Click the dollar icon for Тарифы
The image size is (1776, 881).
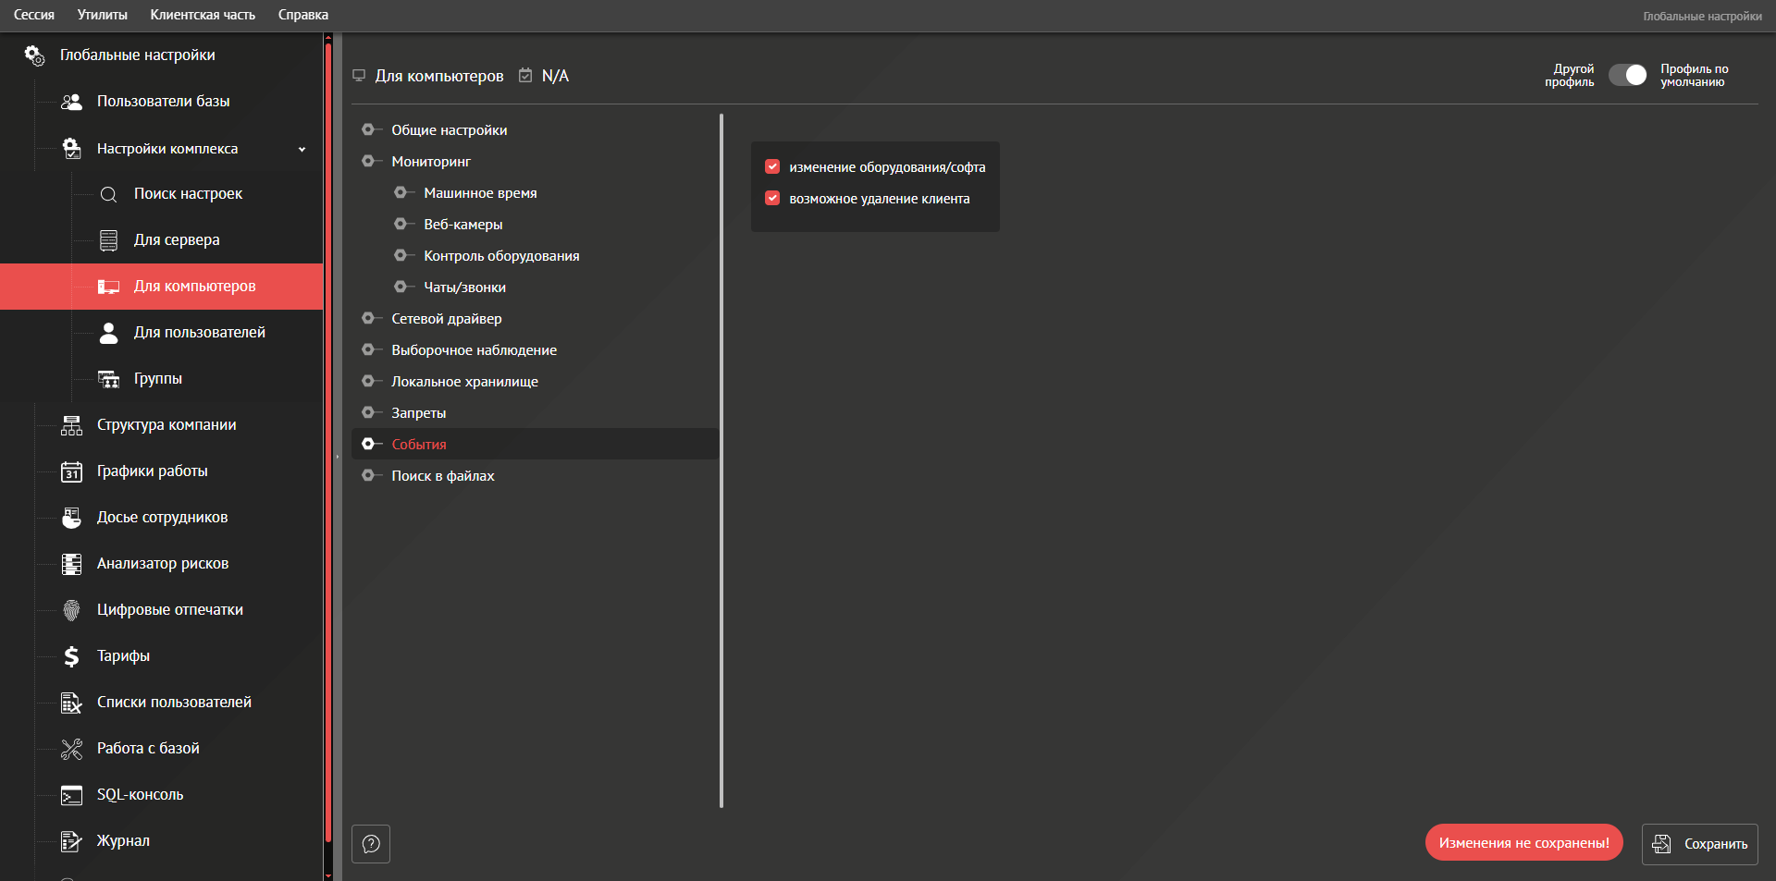(71, 656)
